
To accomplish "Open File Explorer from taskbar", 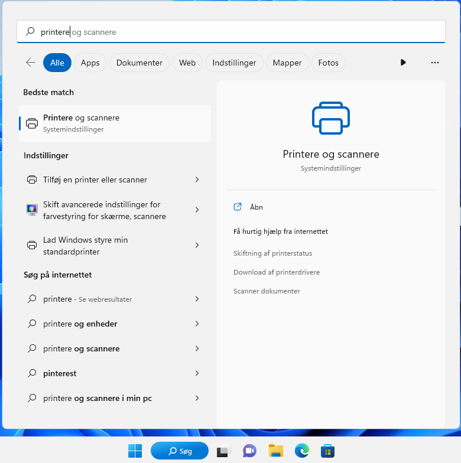I will (275, 451).
